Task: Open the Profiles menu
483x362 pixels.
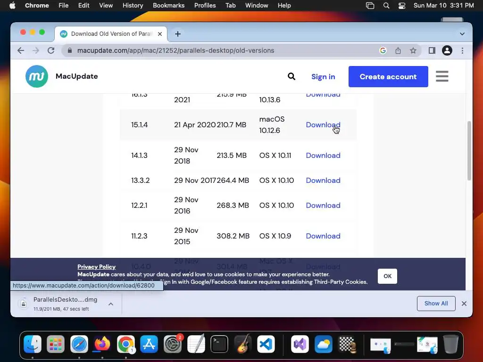Action: point(205,6)
